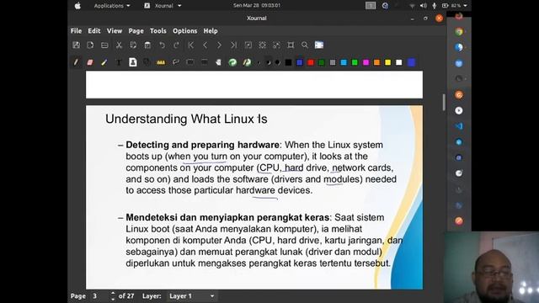Open Set Zoom via magnifier icon
Viewport: 539px width, 303px height.
coord(305,45)
